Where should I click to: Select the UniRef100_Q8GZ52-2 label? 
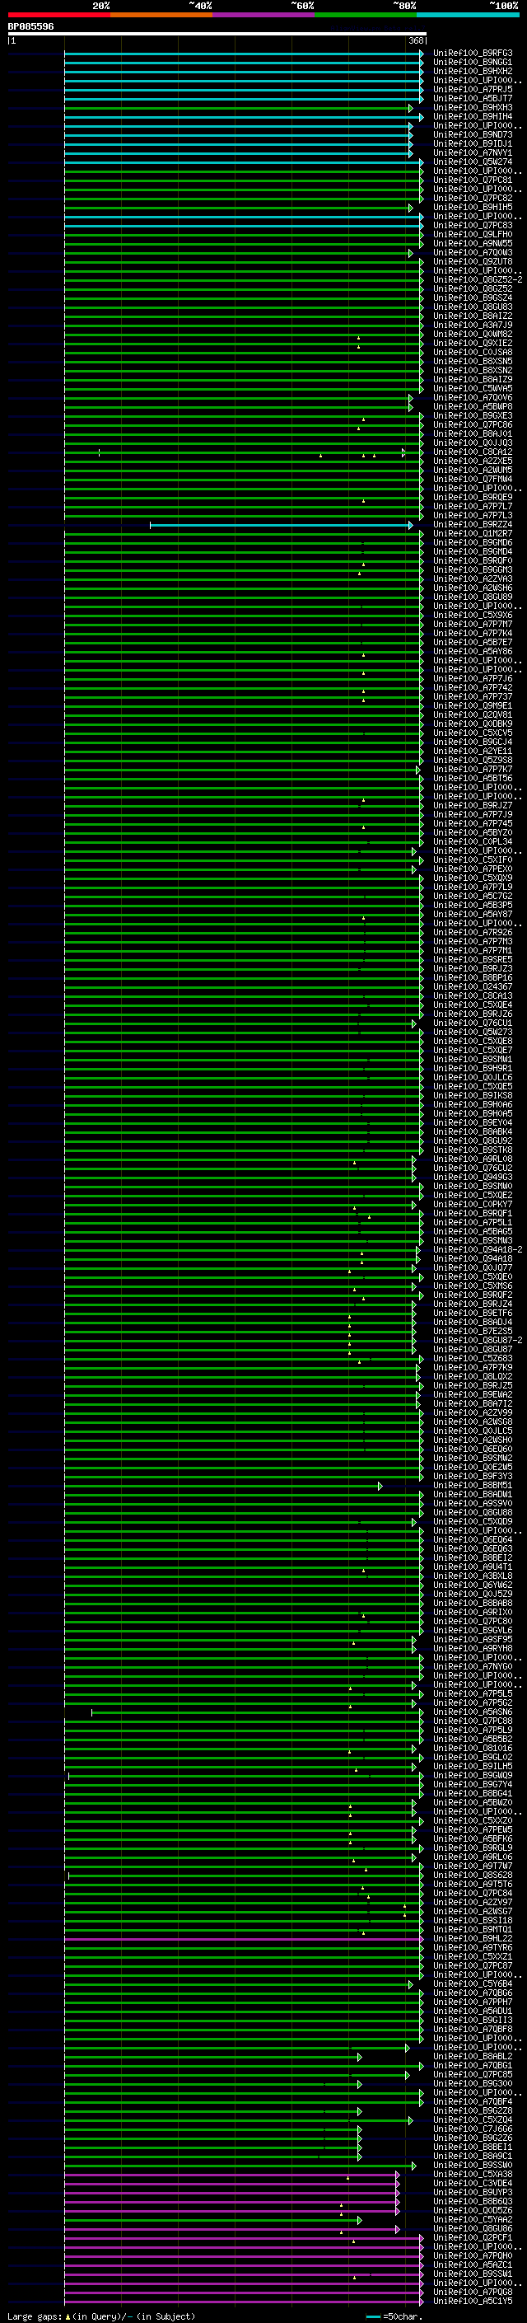(x=478, y=279)
